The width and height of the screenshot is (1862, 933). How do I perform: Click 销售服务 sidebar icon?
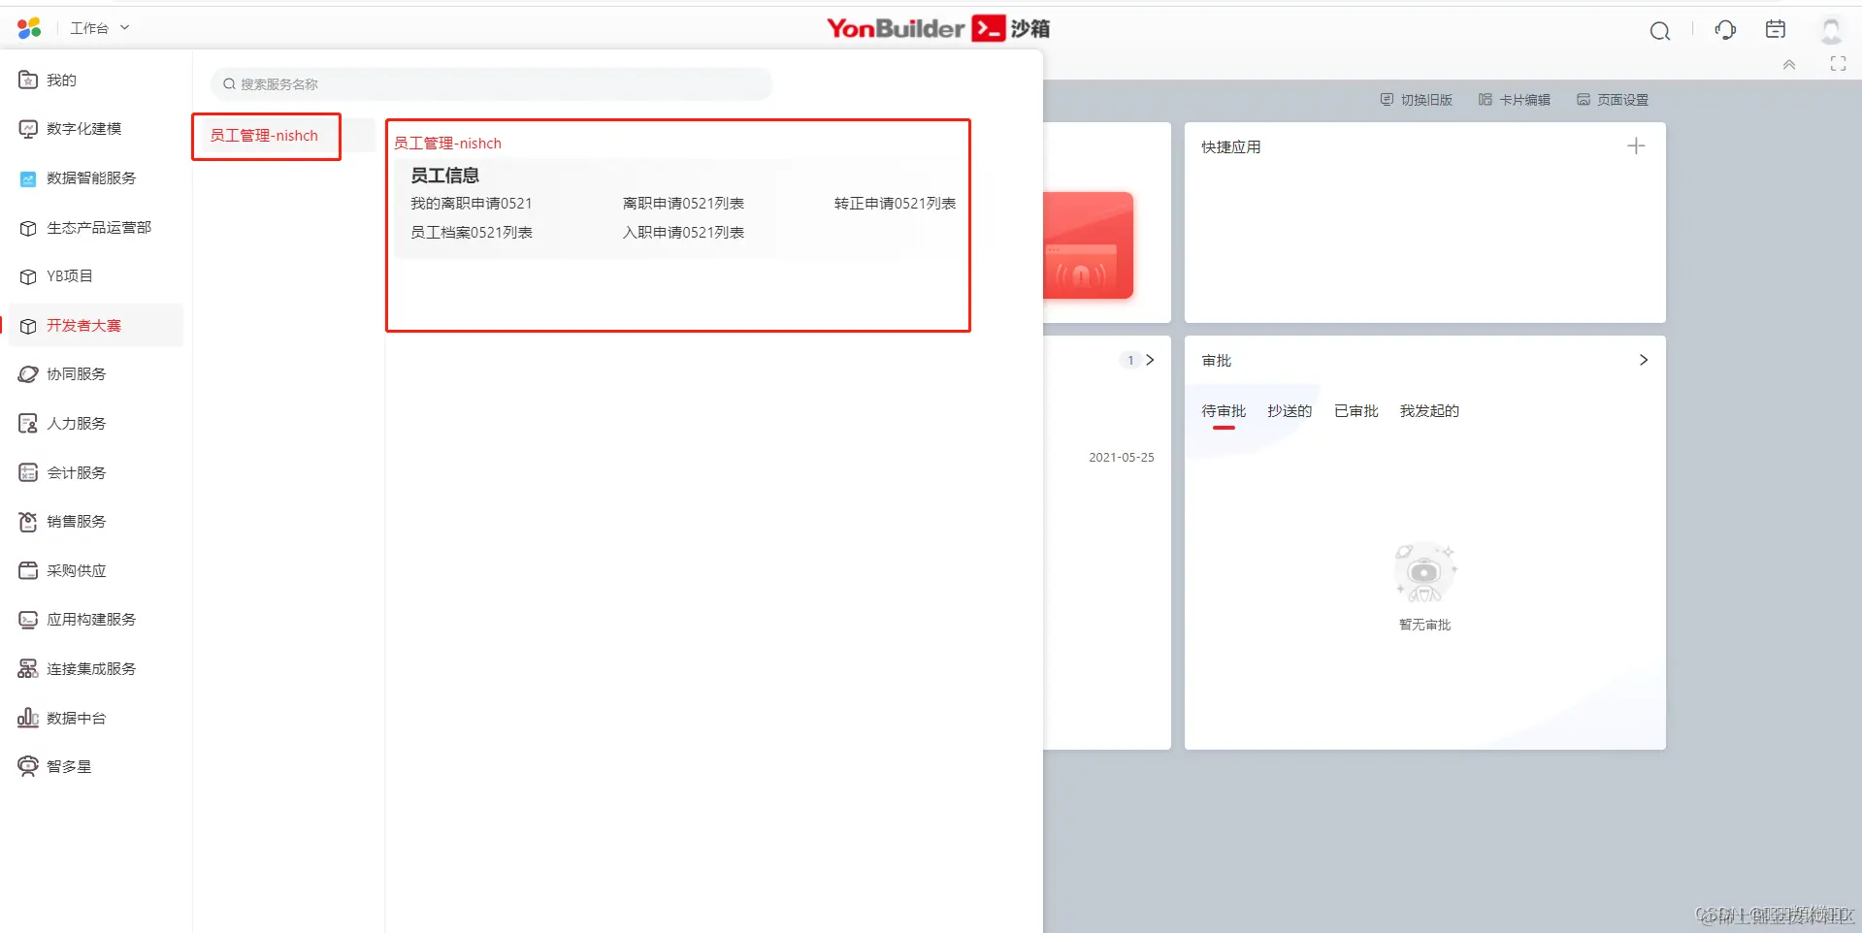point(28,522)
